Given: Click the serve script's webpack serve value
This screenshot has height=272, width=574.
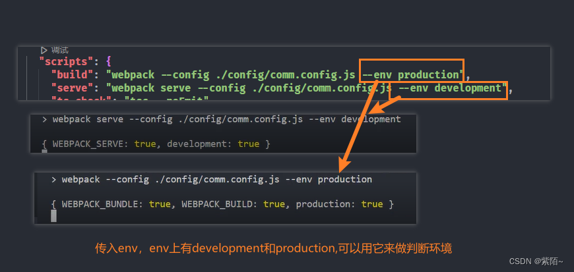Looking at the screenshot, I should coord(307,88).
